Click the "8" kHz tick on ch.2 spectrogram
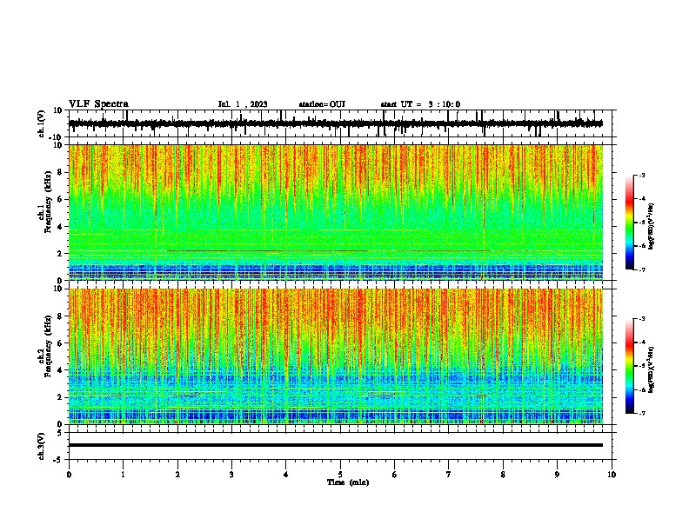This screenshot has height=532, width=689. (60, 316)
